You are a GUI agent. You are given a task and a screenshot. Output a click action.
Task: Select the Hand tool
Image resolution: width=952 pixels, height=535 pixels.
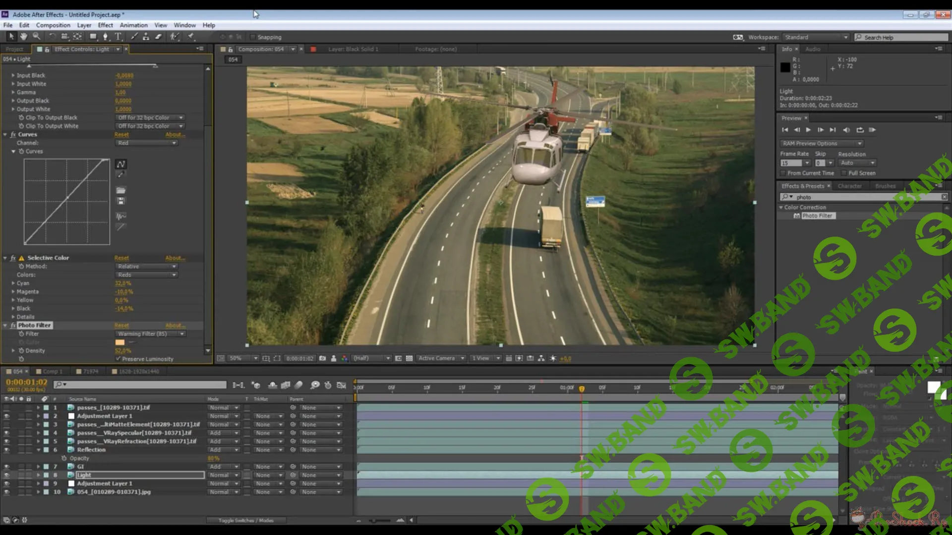pos(23,36)
